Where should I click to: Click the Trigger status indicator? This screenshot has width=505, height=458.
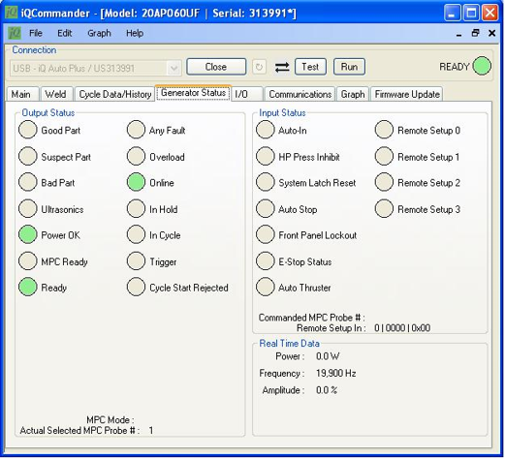pyautogui.click(x=136, y=260)
